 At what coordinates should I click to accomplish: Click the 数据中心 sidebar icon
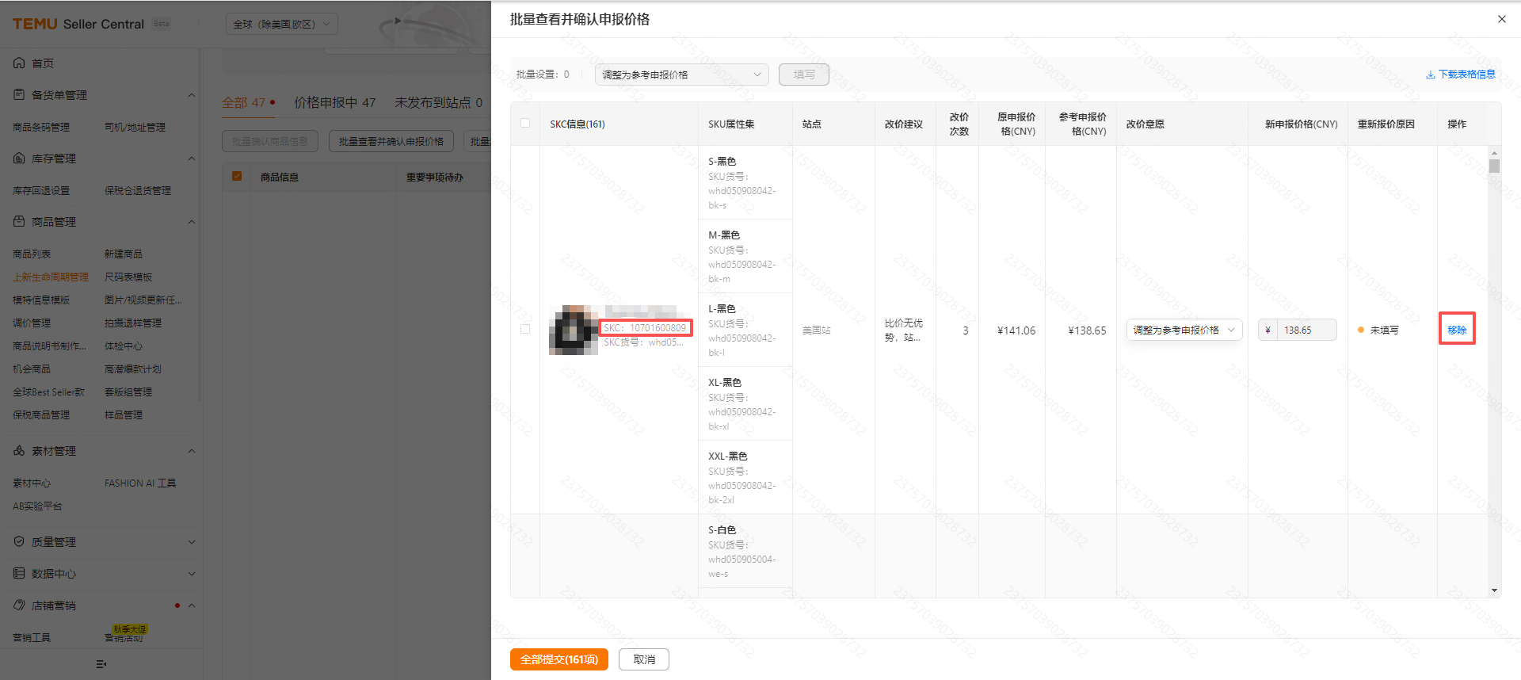pos(19,574)
